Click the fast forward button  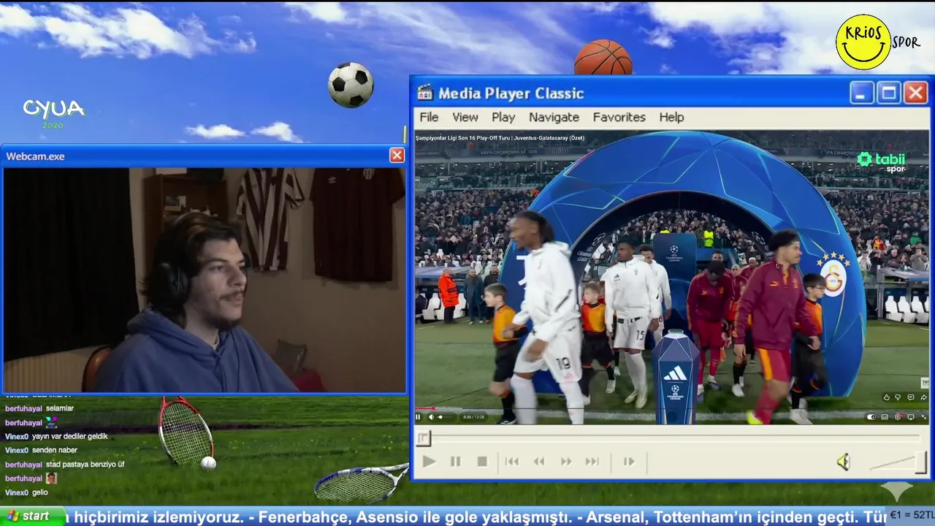pos(566,462)
